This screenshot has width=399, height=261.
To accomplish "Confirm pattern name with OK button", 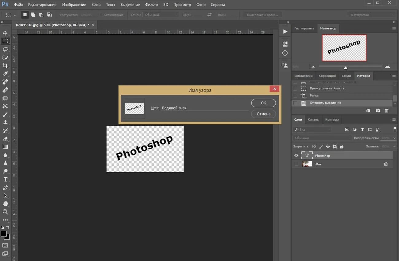I will (263, 103).
